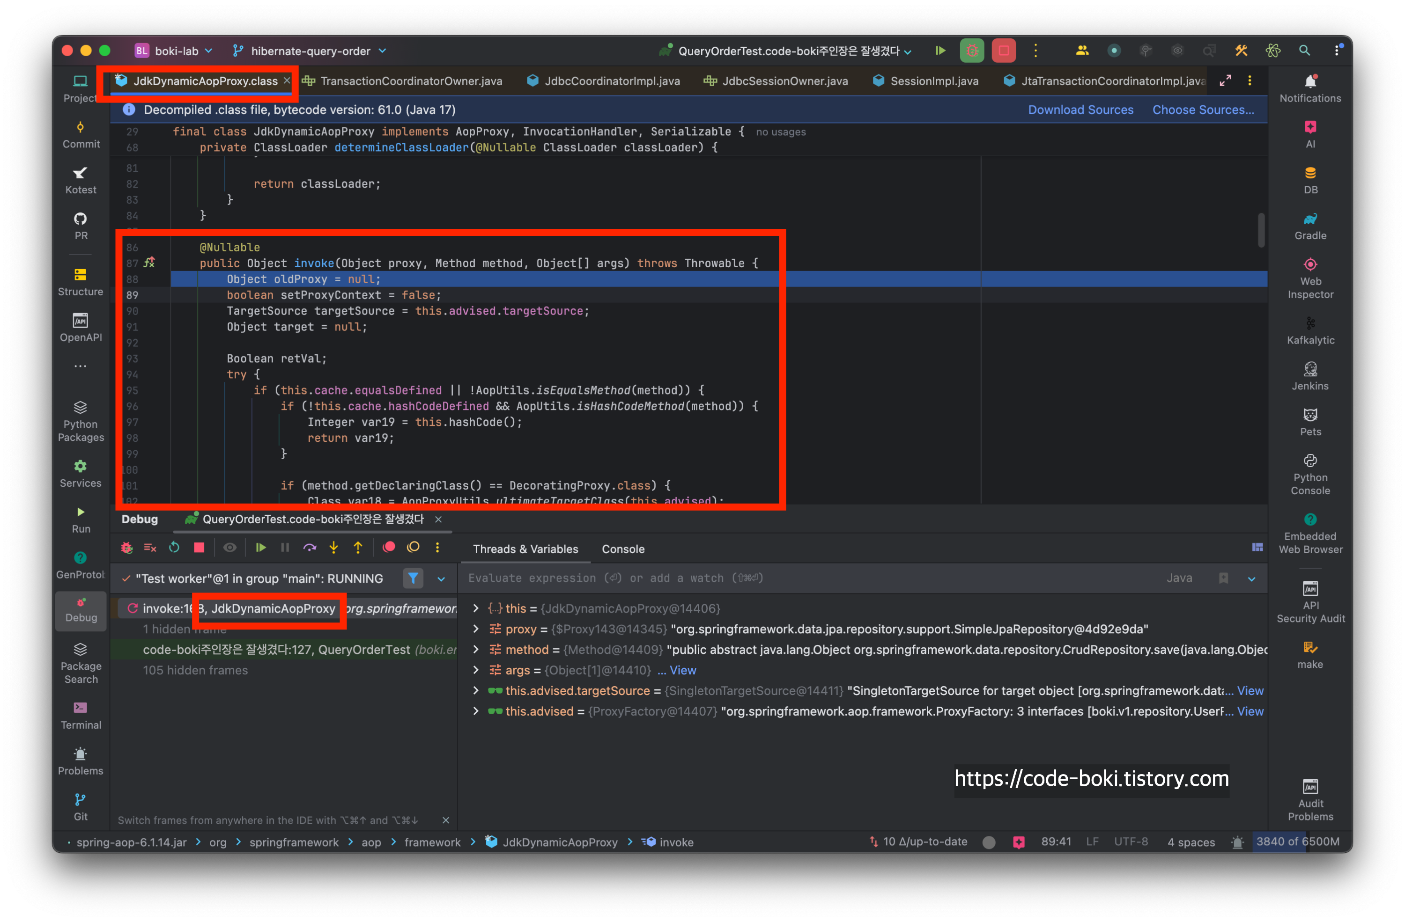Screen dimensions: 1405x922
Task: Toggle the thread frames filter button
Action: pos(413,578)
